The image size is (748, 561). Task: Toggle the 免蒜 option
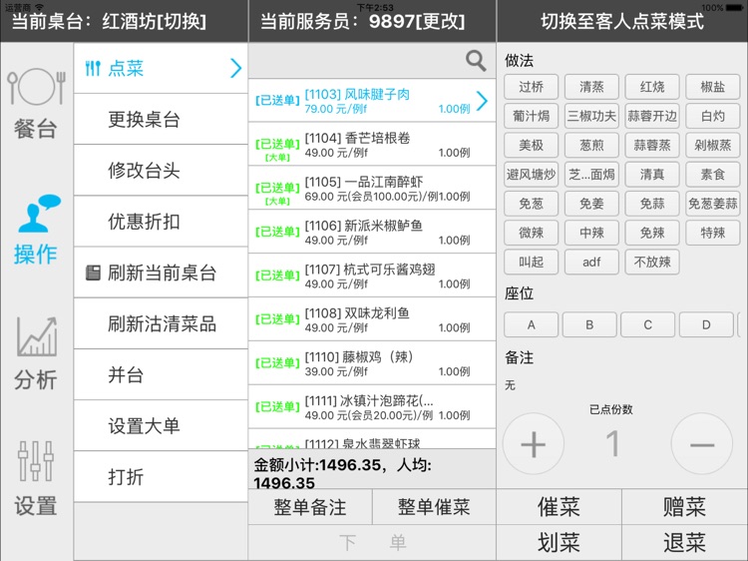pyautogui.click(x=652, y=204)
